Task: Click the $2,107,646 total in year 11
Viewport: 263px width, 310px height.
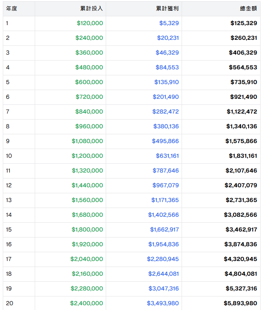Action: [x=241, y=171]
